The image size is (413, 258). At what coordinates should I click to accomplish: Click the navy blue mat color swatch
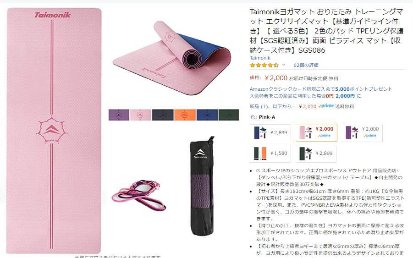coord(207,115)
